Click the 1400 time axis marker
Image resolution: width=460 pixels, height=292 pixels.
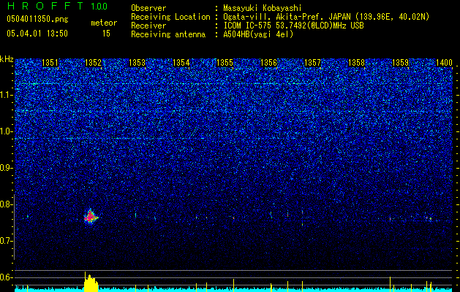point(444,63)
